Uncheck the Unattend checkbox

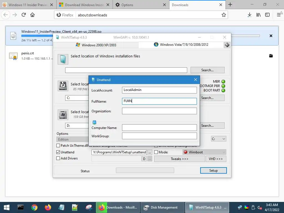(58, 152)
